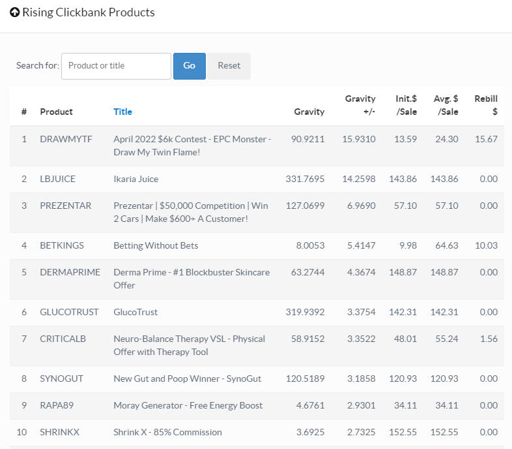Focus the Product or title search field
This screenshot has width=512, height=449.
click(116, 66)
